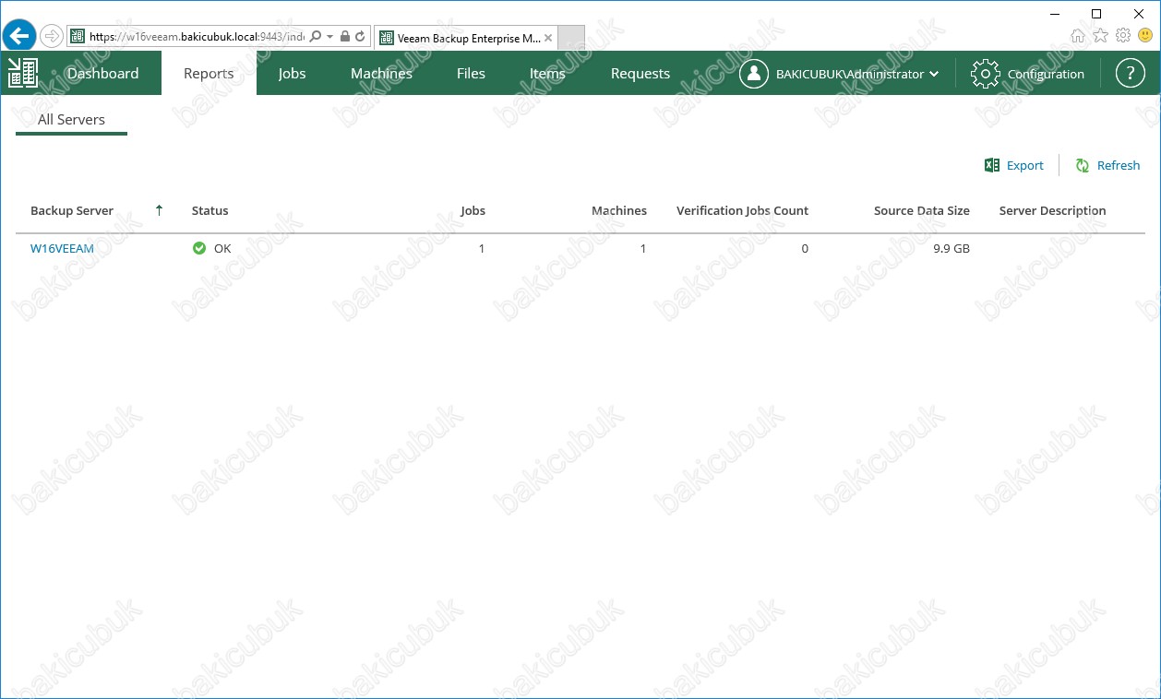
Task: Sort by the Status column header
Action: [x=209, y=211]
